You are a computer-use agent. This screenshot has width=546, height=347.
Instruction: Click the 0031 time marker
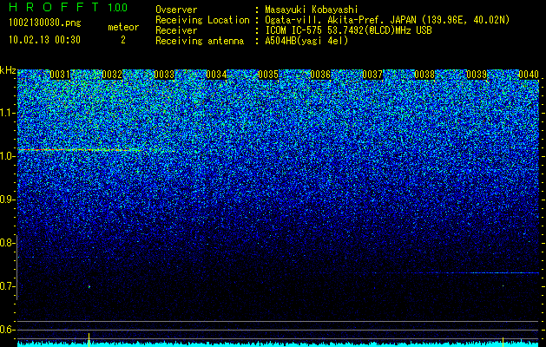[x=60, y=75]
